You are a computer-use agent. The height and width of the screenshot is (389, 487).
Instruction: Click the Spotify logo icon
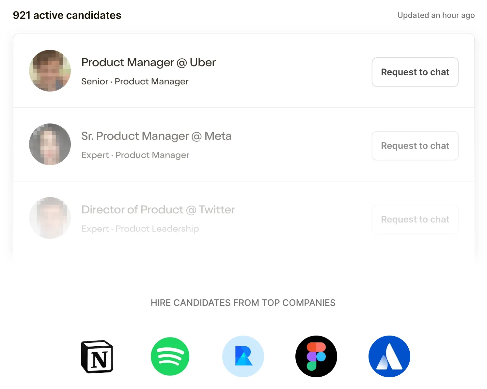pos(170,356)
